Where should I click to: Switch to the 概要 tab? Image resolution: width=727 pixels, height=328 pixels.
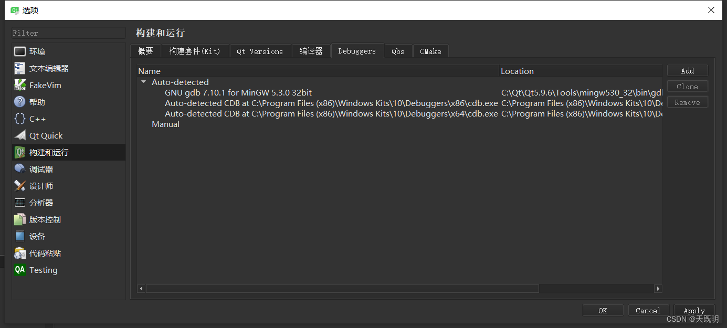(145, 51)
